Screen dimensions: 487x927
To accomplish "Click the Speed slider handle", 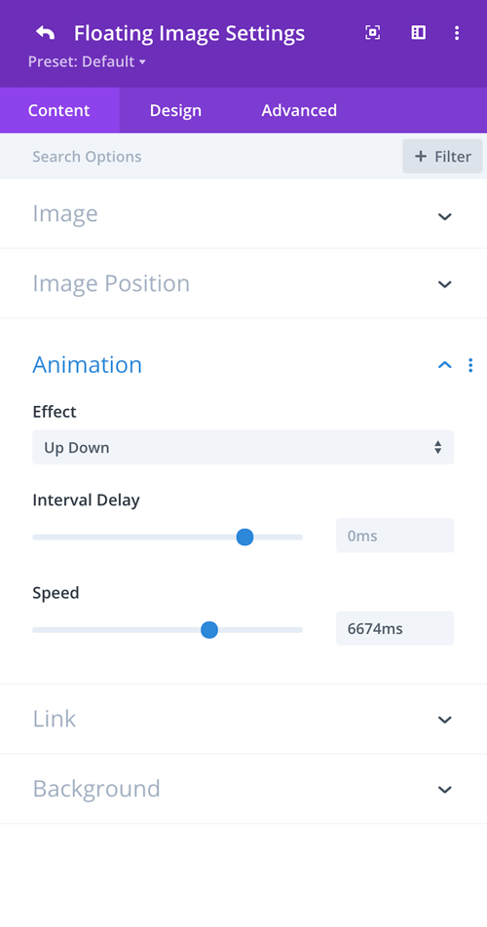I will 209,630.
